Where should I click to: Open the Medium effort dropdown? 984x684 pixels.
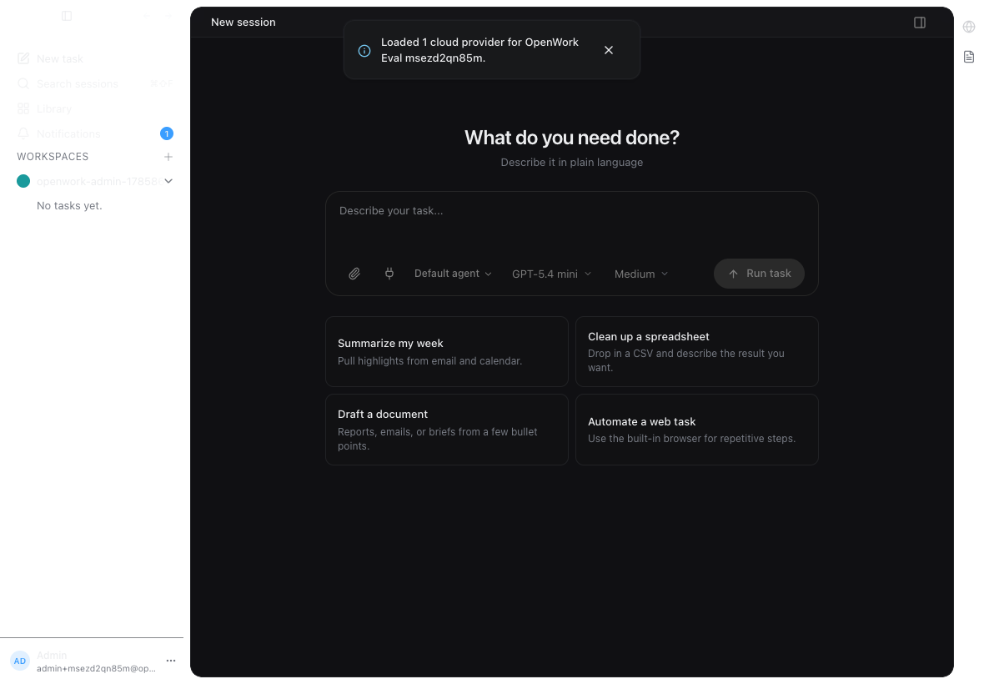(640, 274)
